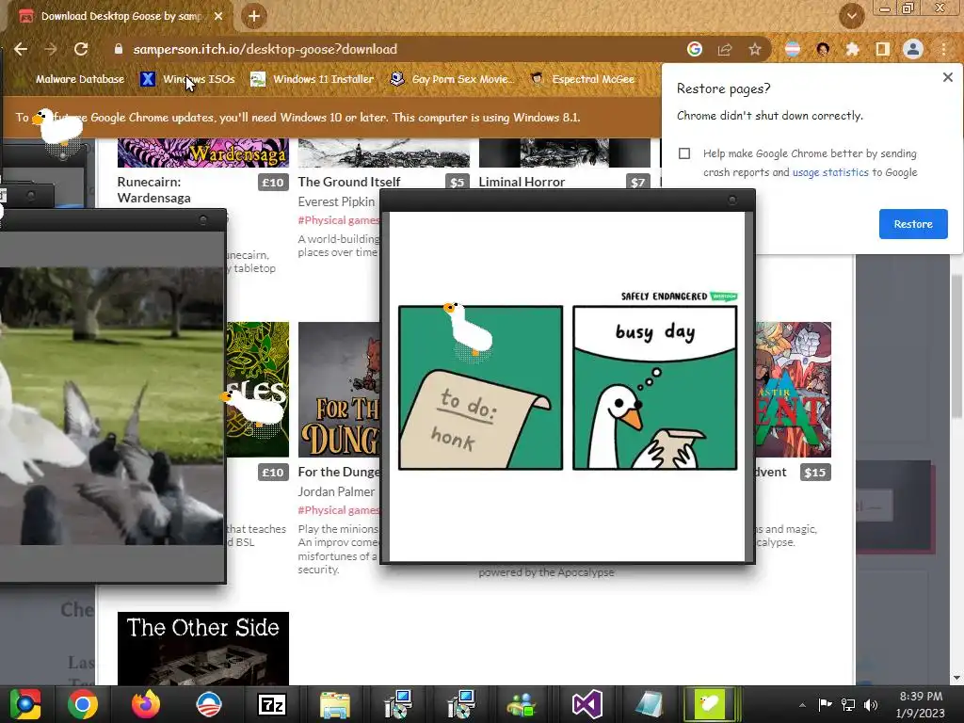Open the Everest Pipkin author link

tap(336, 201)
